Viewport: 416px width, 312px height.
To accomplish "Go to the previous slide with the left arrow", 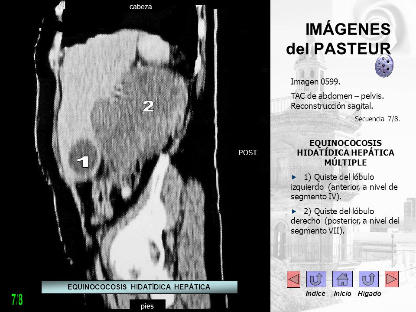I will click(x=293, y=279).
